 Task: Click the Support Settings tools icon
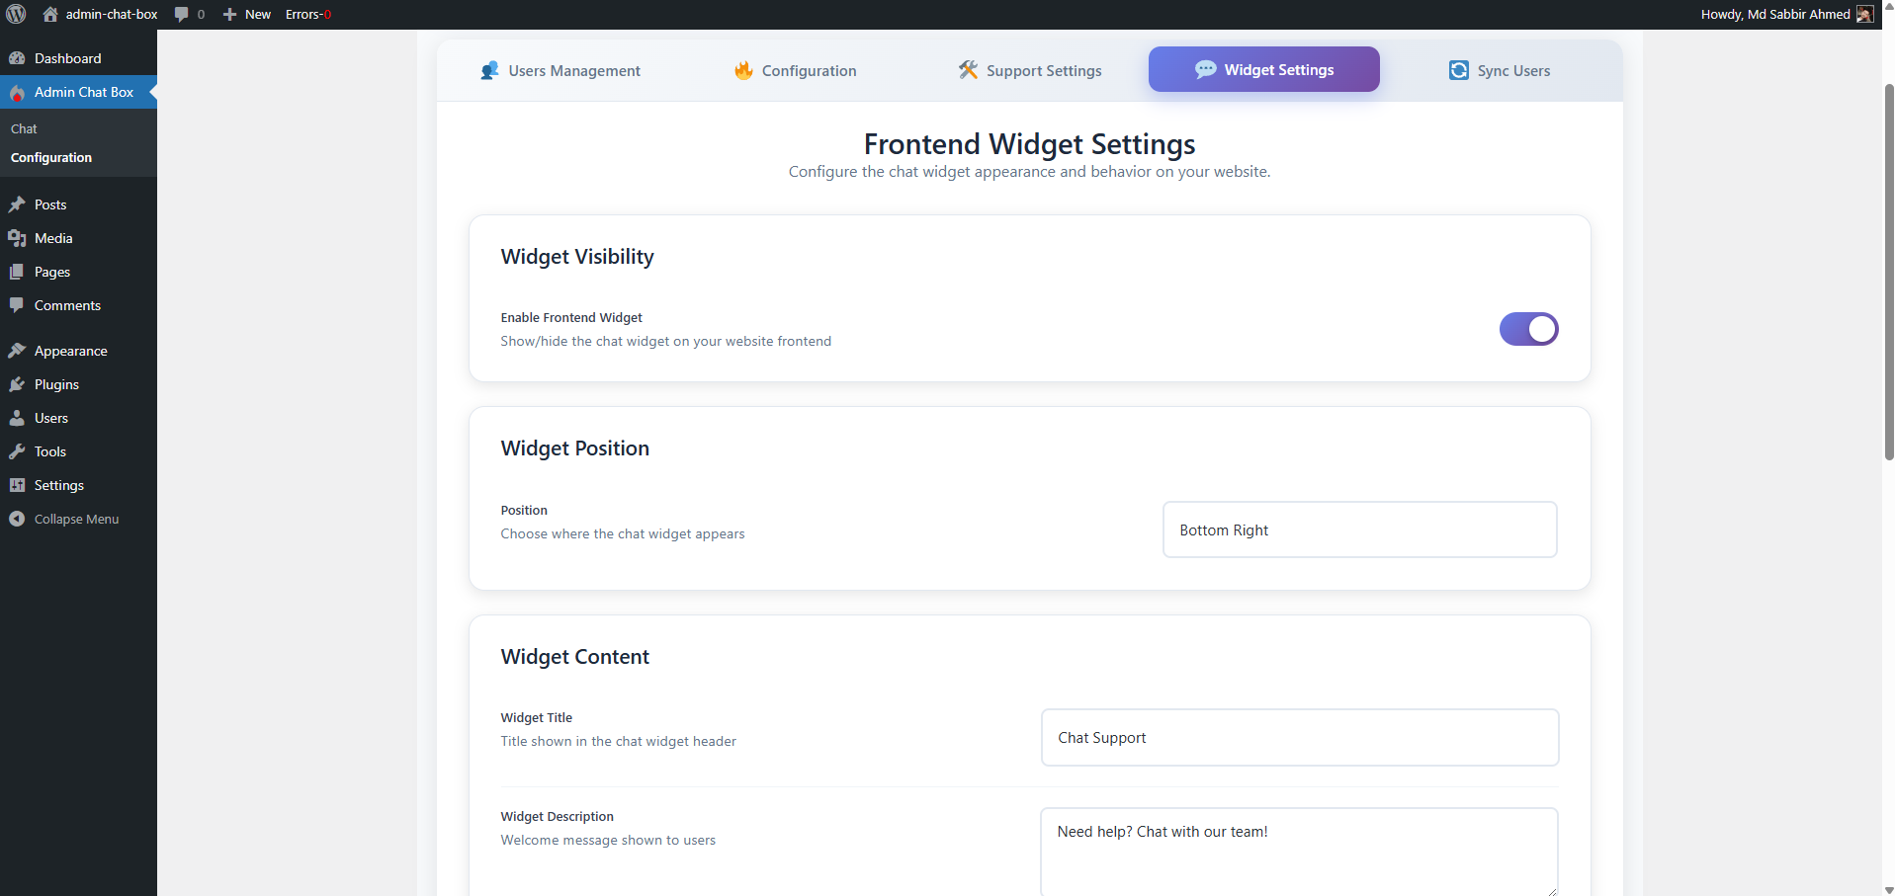tap(968, 70)
